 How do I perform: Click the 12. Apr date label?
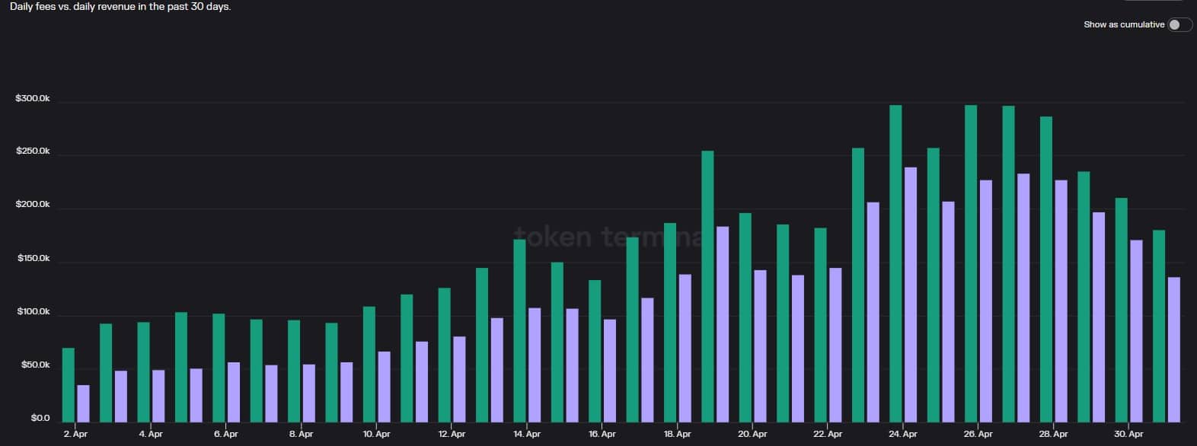pyautogui.click(x=452, y=435)
